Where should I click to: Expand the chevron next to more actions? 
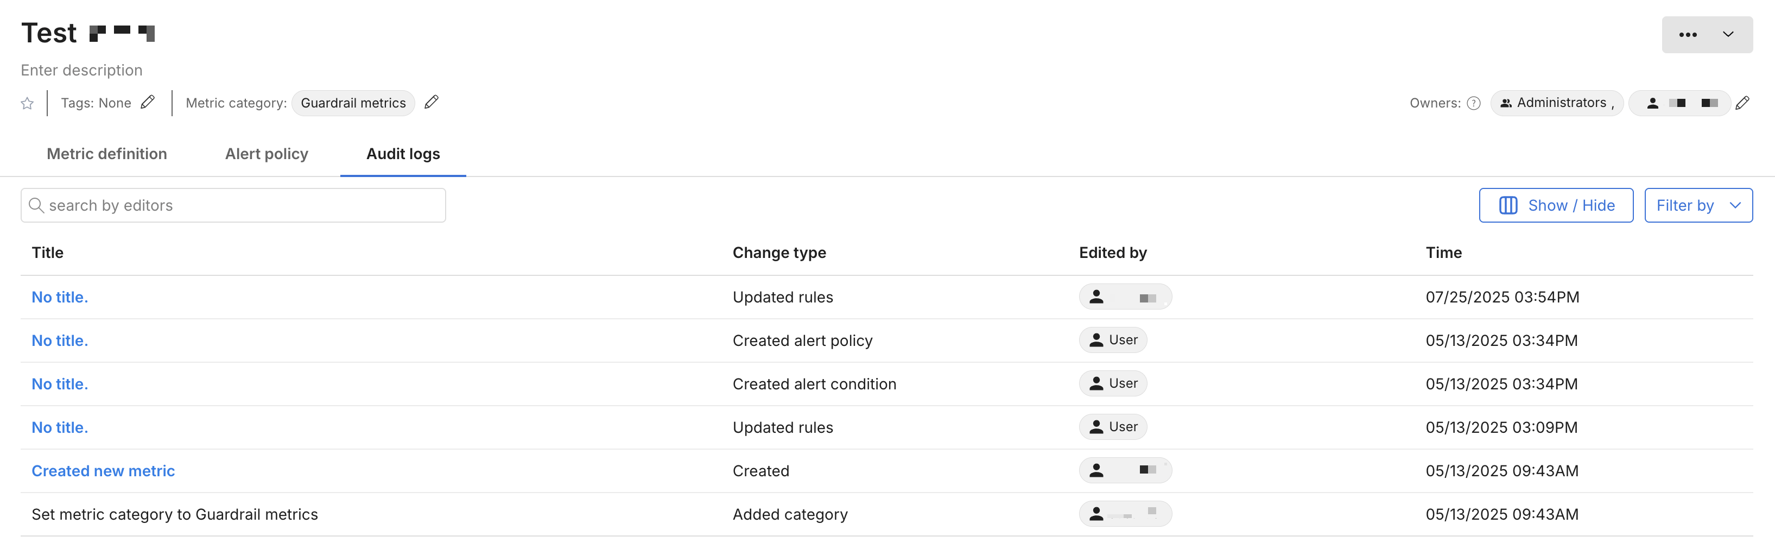pos(1728,34)
